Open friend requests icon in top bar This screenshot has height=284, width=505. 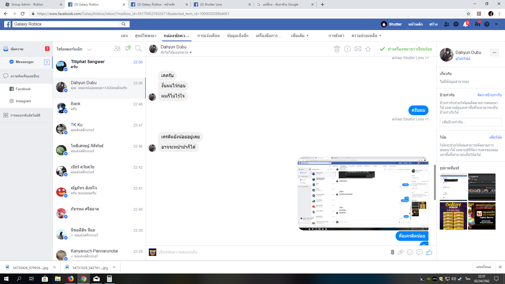click(447, 24)
